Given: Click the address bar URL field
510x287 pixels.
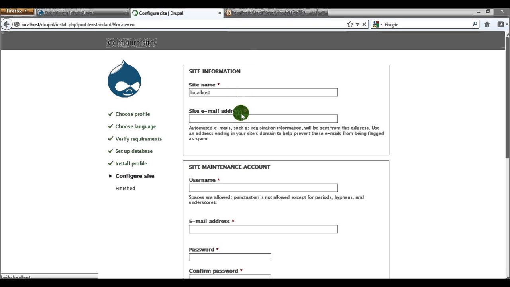Looking at the screenshot, I should (179, 24).
